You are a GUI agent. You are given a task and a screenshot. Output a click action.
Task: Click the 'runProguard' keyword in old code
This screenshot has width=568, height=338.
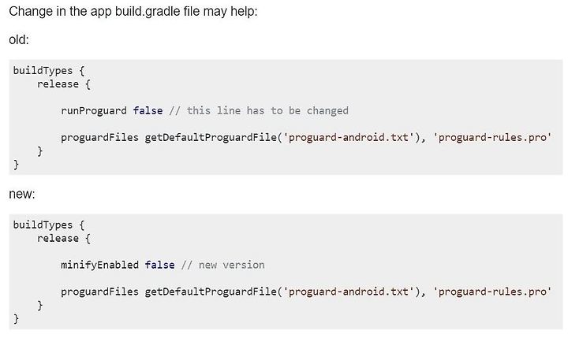click(x=94, y=111)
